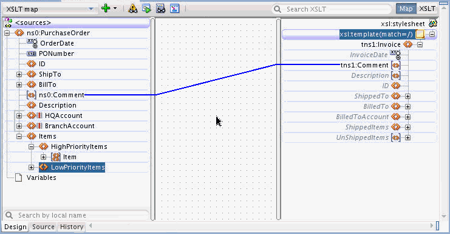Click the scroll-right arrow in horizontal scrollbar

coord(432,225)
